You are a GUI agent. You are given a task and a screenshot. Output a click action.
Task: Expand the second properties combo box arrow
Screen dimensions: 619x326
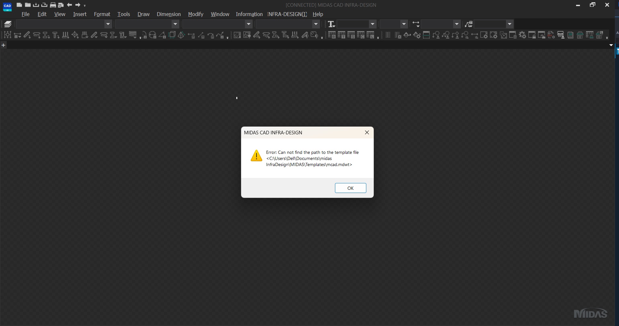[175, 24]
